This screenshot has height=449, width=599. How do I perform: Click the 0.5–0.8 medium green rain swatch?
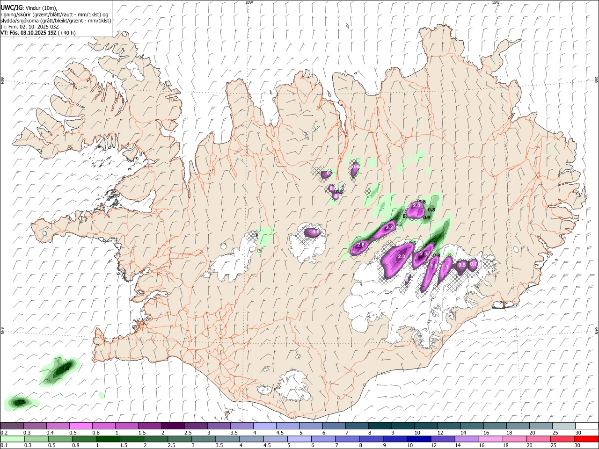click(60, 439)
